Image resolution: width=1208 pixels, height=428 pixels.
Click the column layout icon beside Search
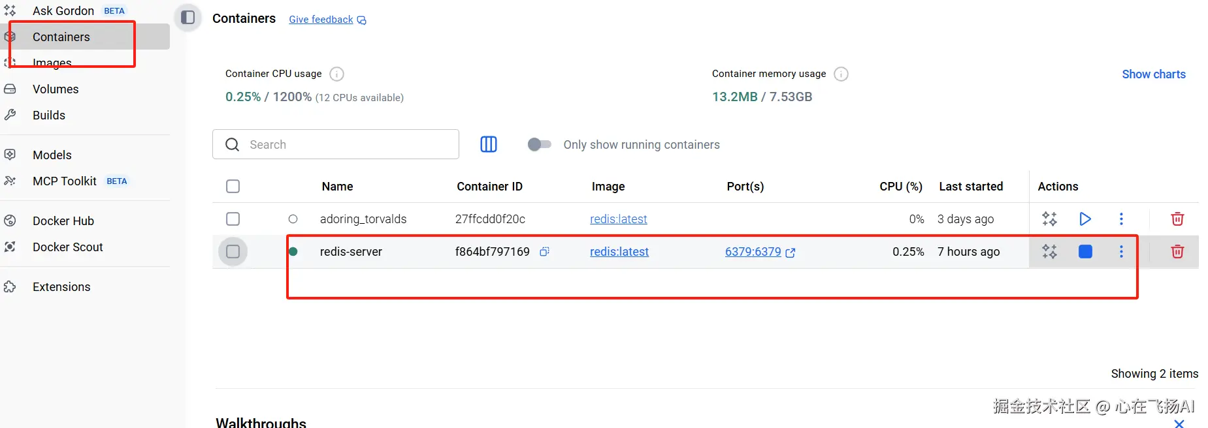489,144
